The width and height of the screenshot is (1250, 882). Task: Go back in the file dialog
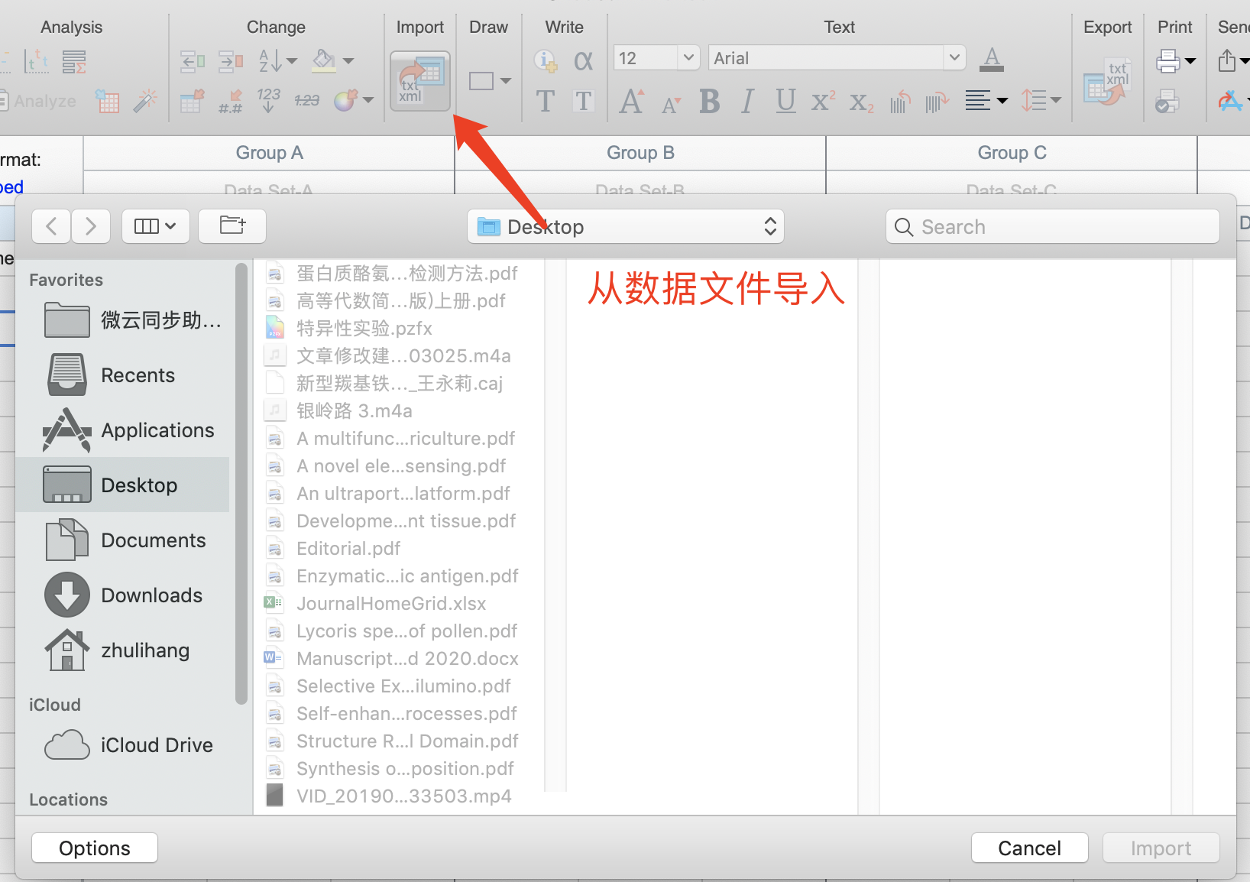pos(51,225)
